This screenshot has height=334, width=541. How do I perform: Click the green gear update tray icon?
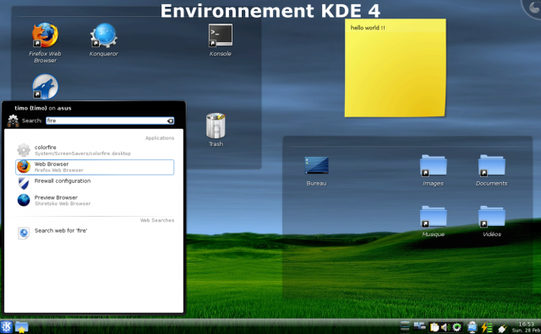coord(456,327)
